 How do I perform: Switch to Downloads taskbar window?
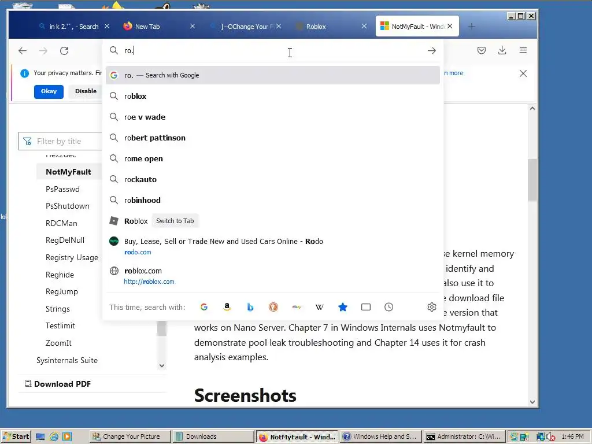point(213,437)
